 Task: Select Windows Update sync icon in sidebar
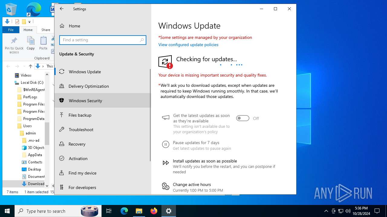(62, 72)
